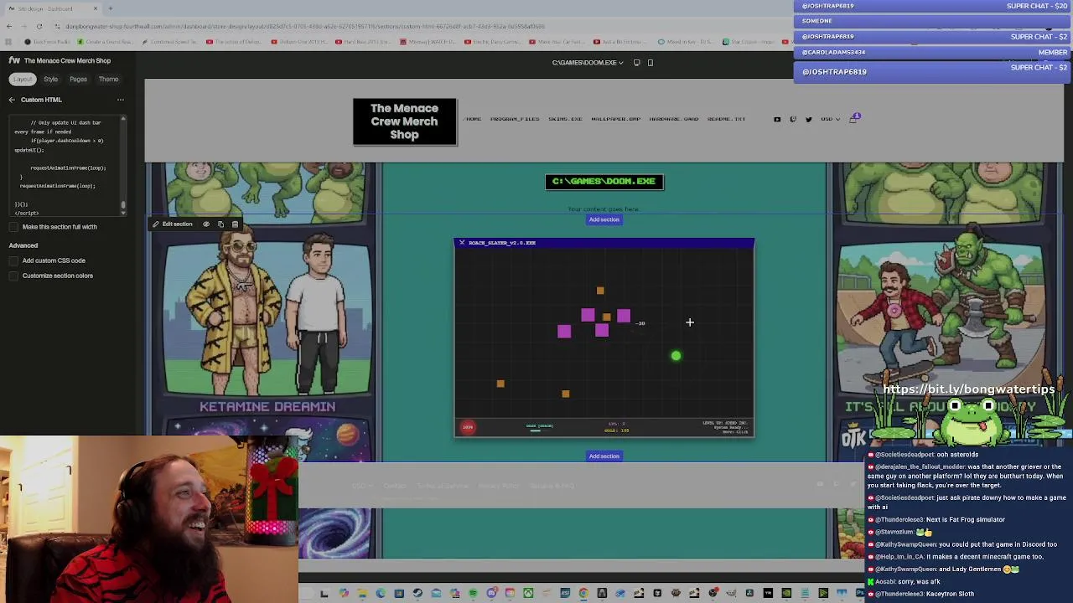This screenshot has height=603, width=1073.
Task: Click the upper Add section button
Action: tap(604, 219)
